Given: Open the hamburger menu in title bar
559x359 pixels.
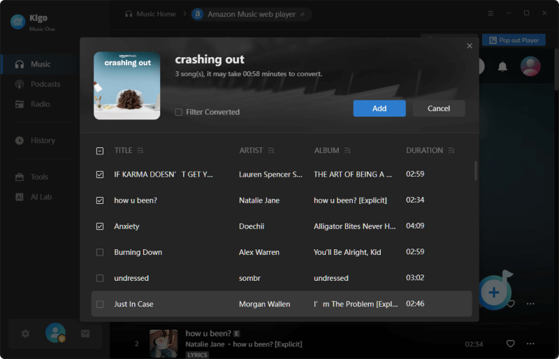Looking at the screenshot, I should click(491, 13).
